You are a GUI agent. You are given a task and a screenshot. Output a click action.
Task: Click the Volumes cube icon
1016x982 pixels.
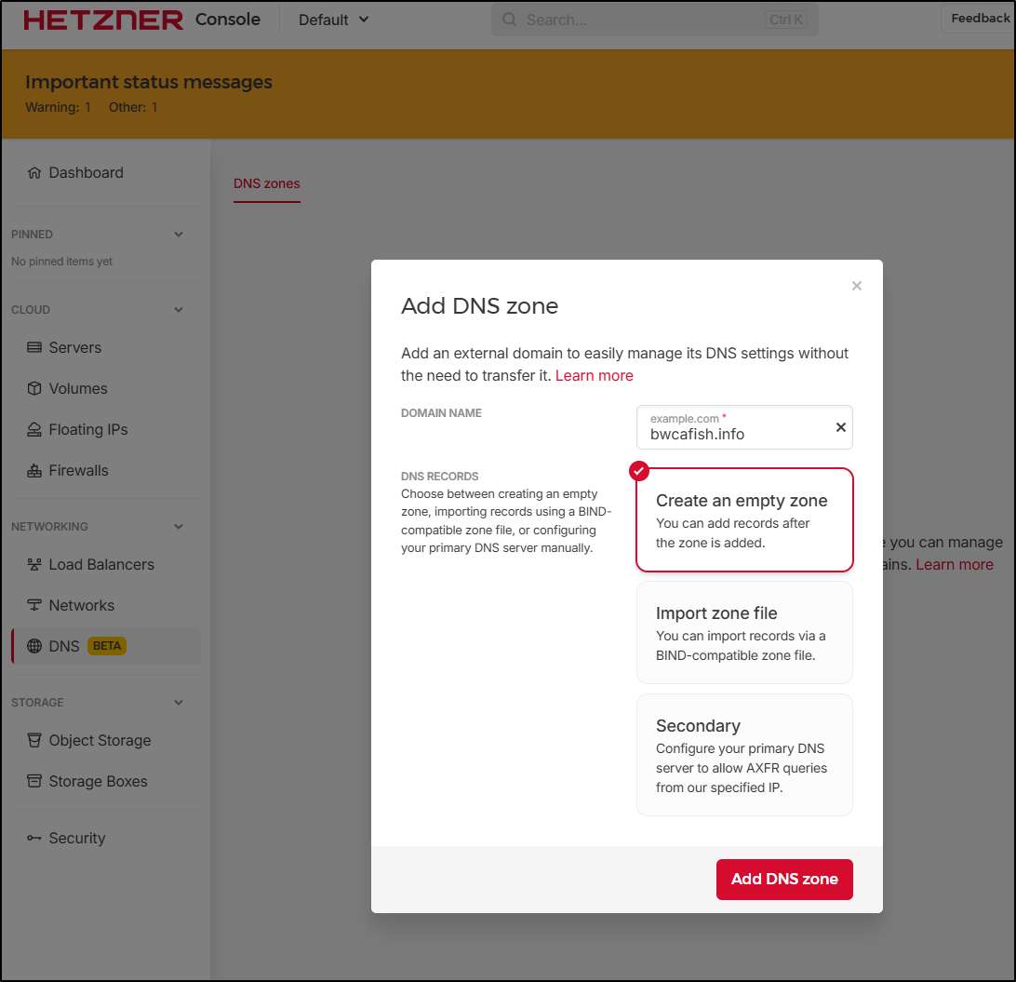[34, 389]
